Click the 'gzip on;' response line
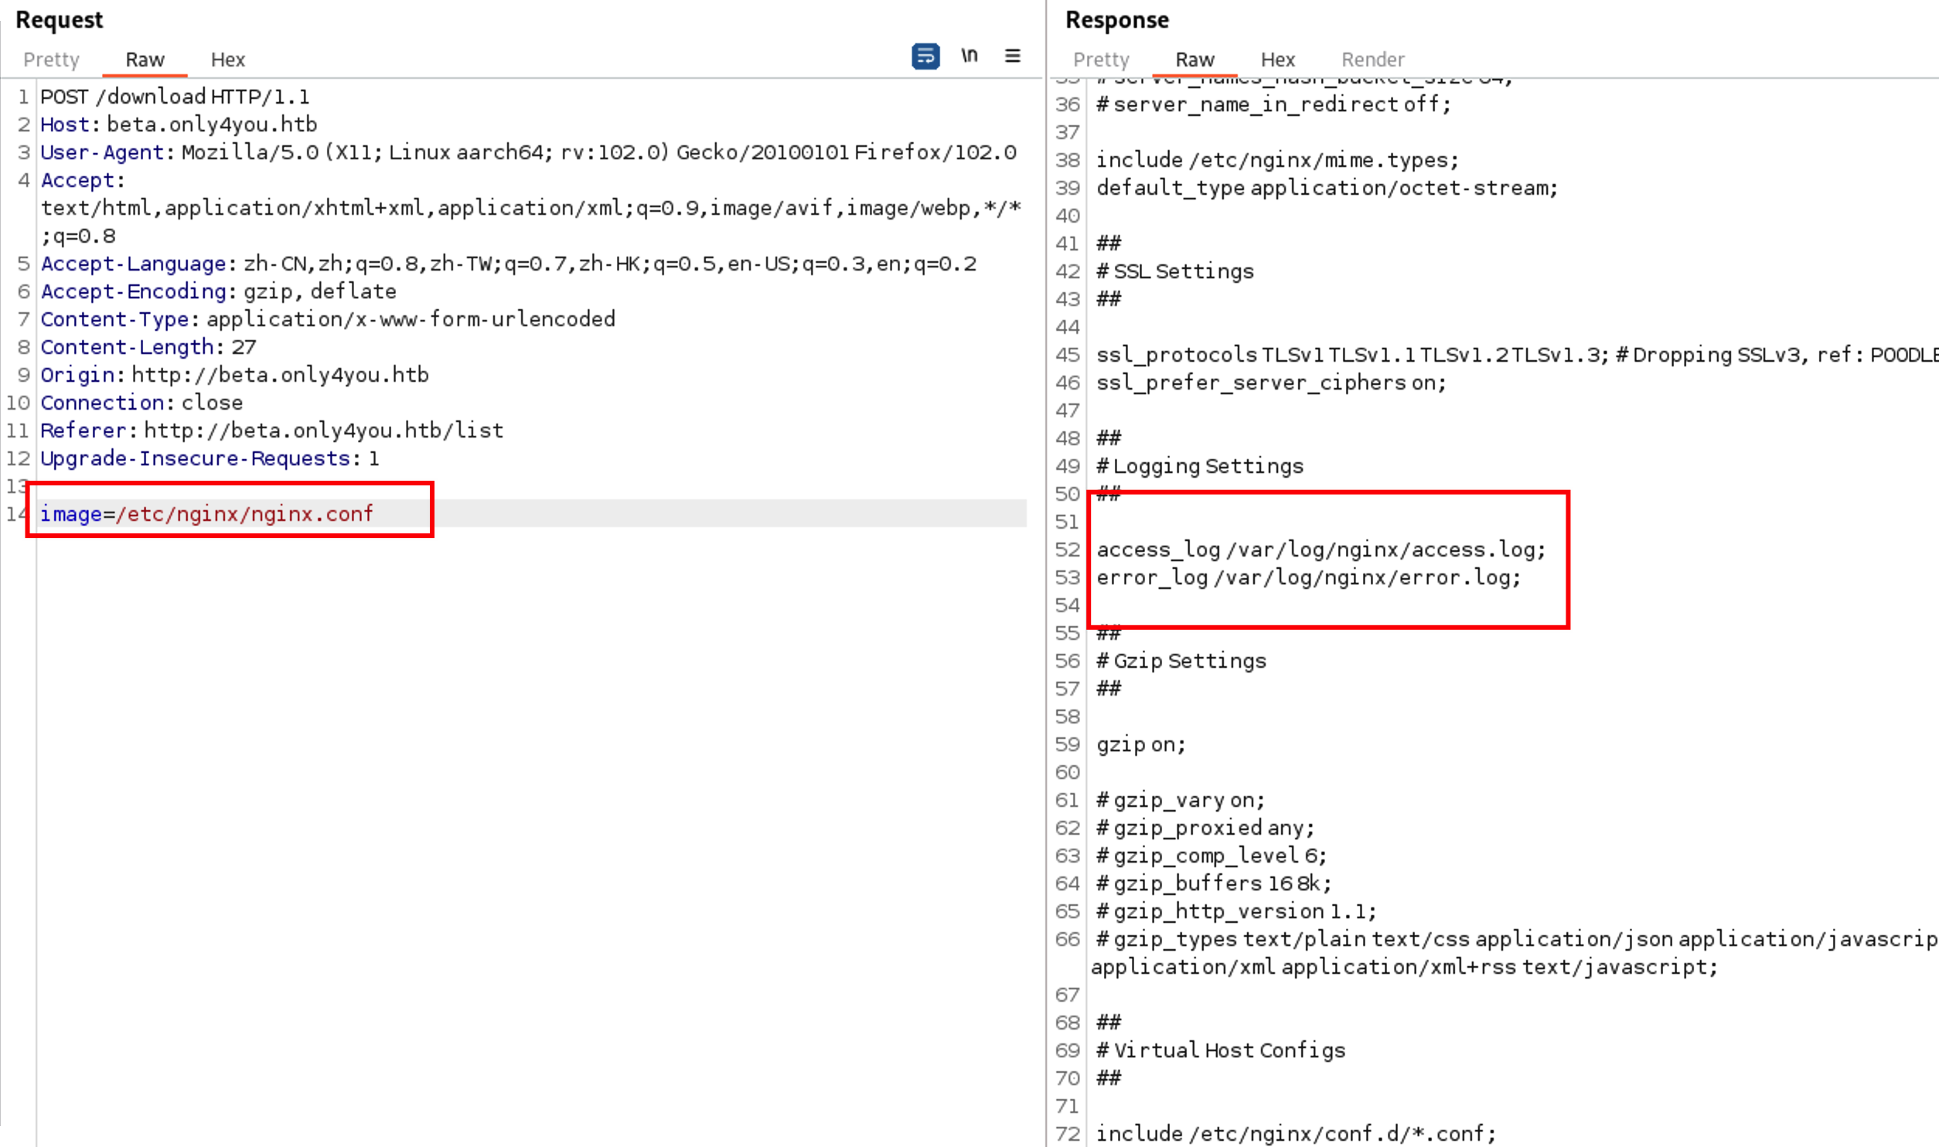Screen dimensions: 1939x1147 click(1140, 744)
